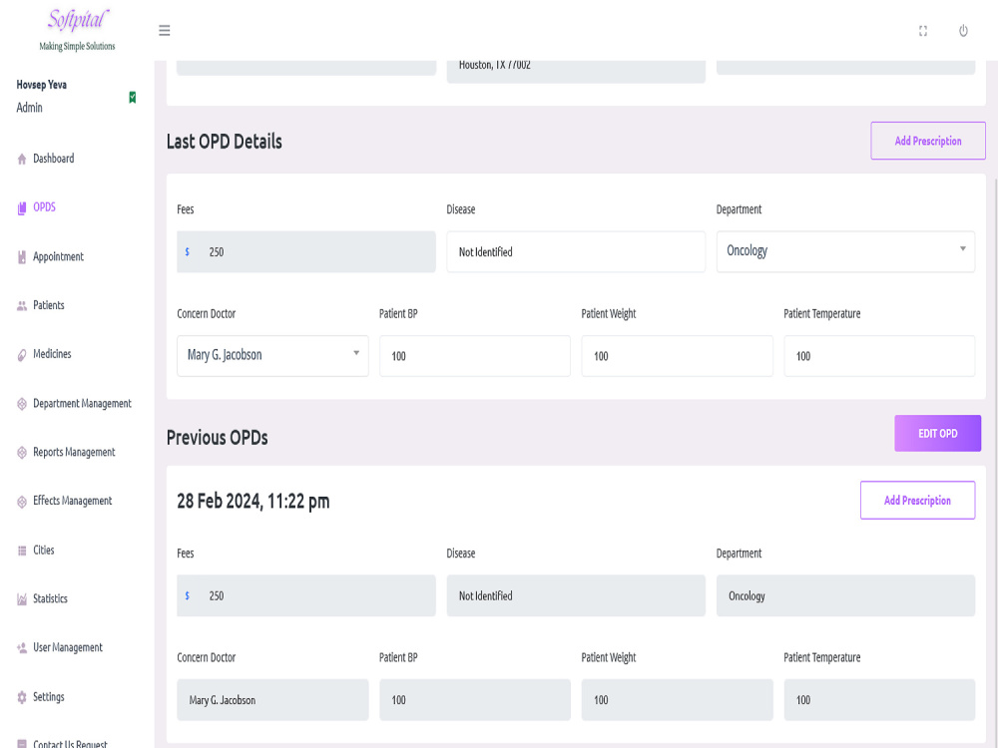Screen dimensions: 998x748
Task: Open the Dashboard menu item
Action: pyautogui.click(x=54, y=159)
